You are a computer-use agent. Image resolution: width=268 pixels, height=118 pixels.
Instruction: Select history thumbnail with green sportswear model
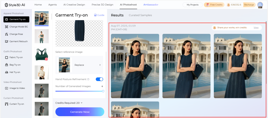point(42,36)
